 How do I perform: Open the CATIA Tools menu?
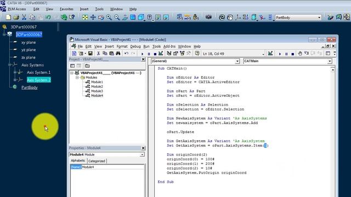point(99,9)
